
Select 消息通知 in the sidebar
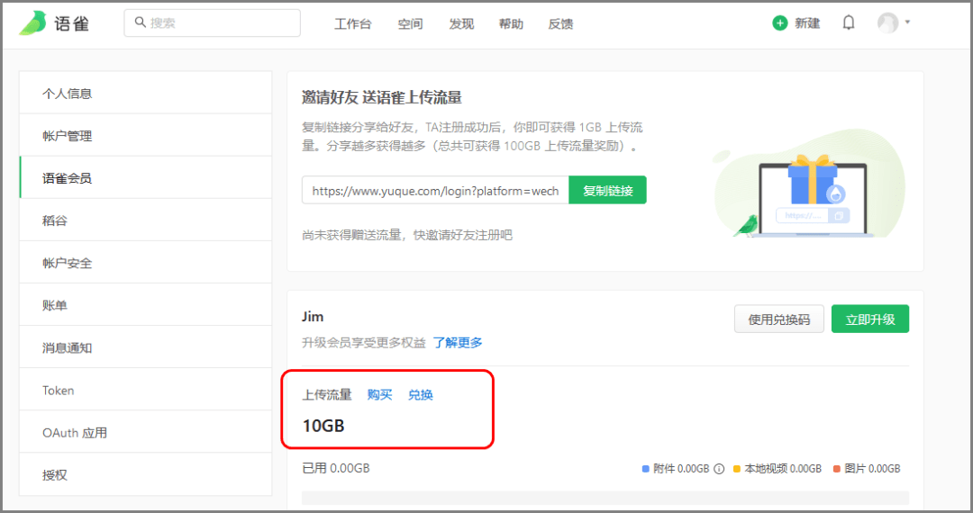tap(146, 347)
